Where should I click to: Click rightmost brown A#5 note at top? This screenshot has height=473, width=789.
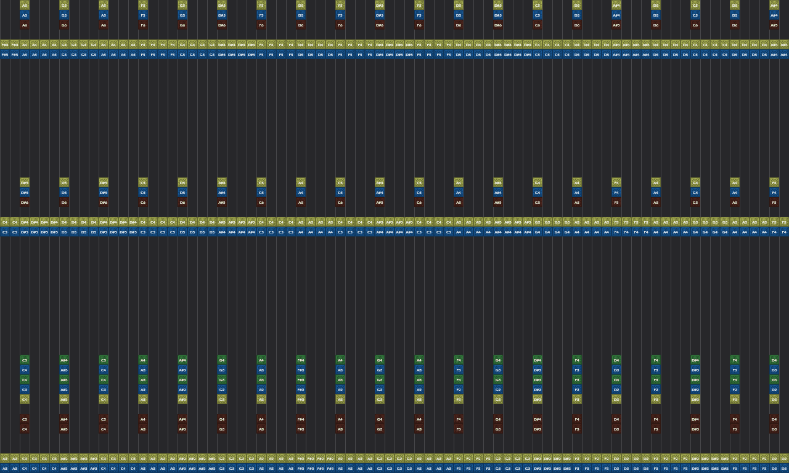click(x=774, y=25)
